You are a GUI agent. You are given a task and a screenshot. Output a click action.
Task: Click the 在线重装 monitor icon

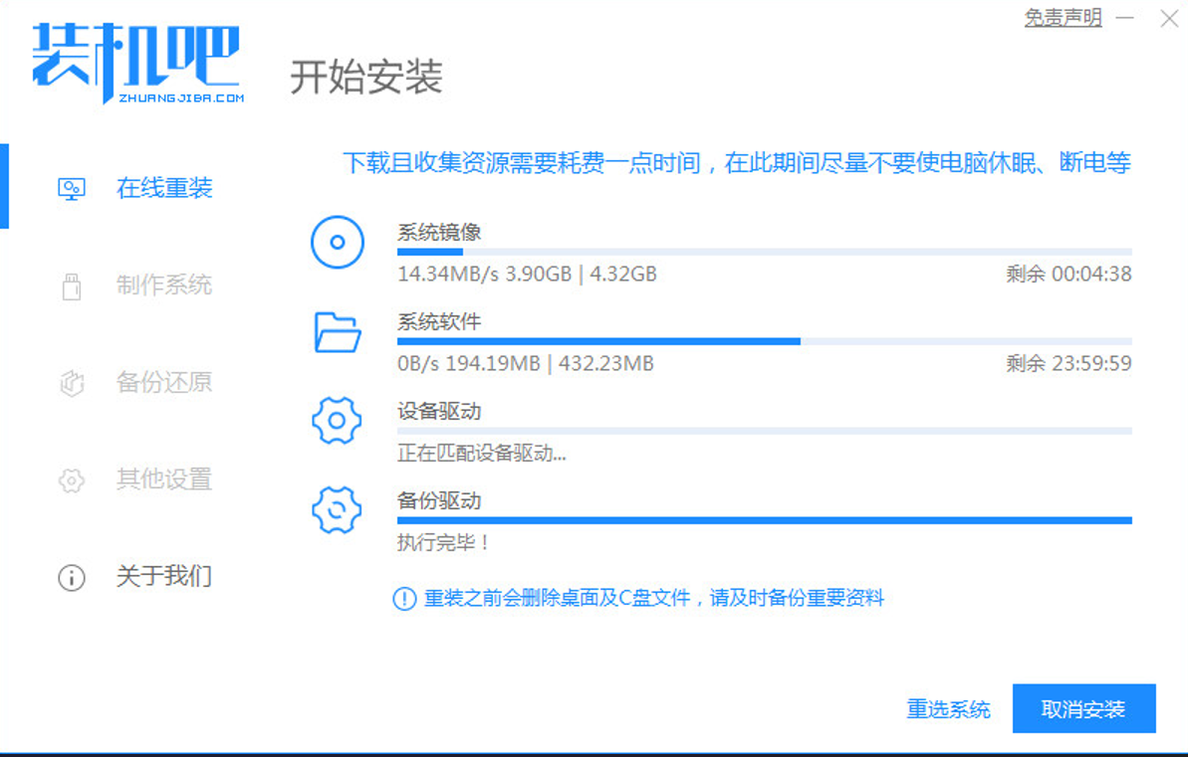click(x=72, y=188)
